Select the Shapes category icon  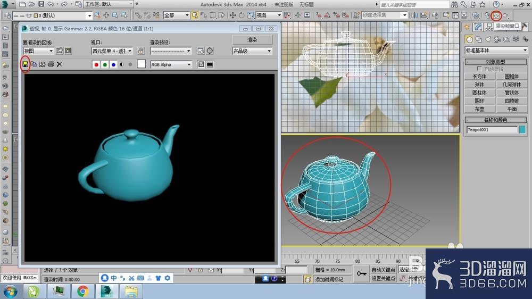click(479, 39)
